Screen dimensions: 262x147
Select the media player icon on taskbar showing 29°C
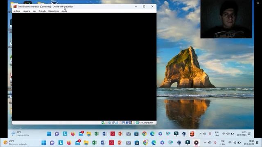(x=196, y=143)
